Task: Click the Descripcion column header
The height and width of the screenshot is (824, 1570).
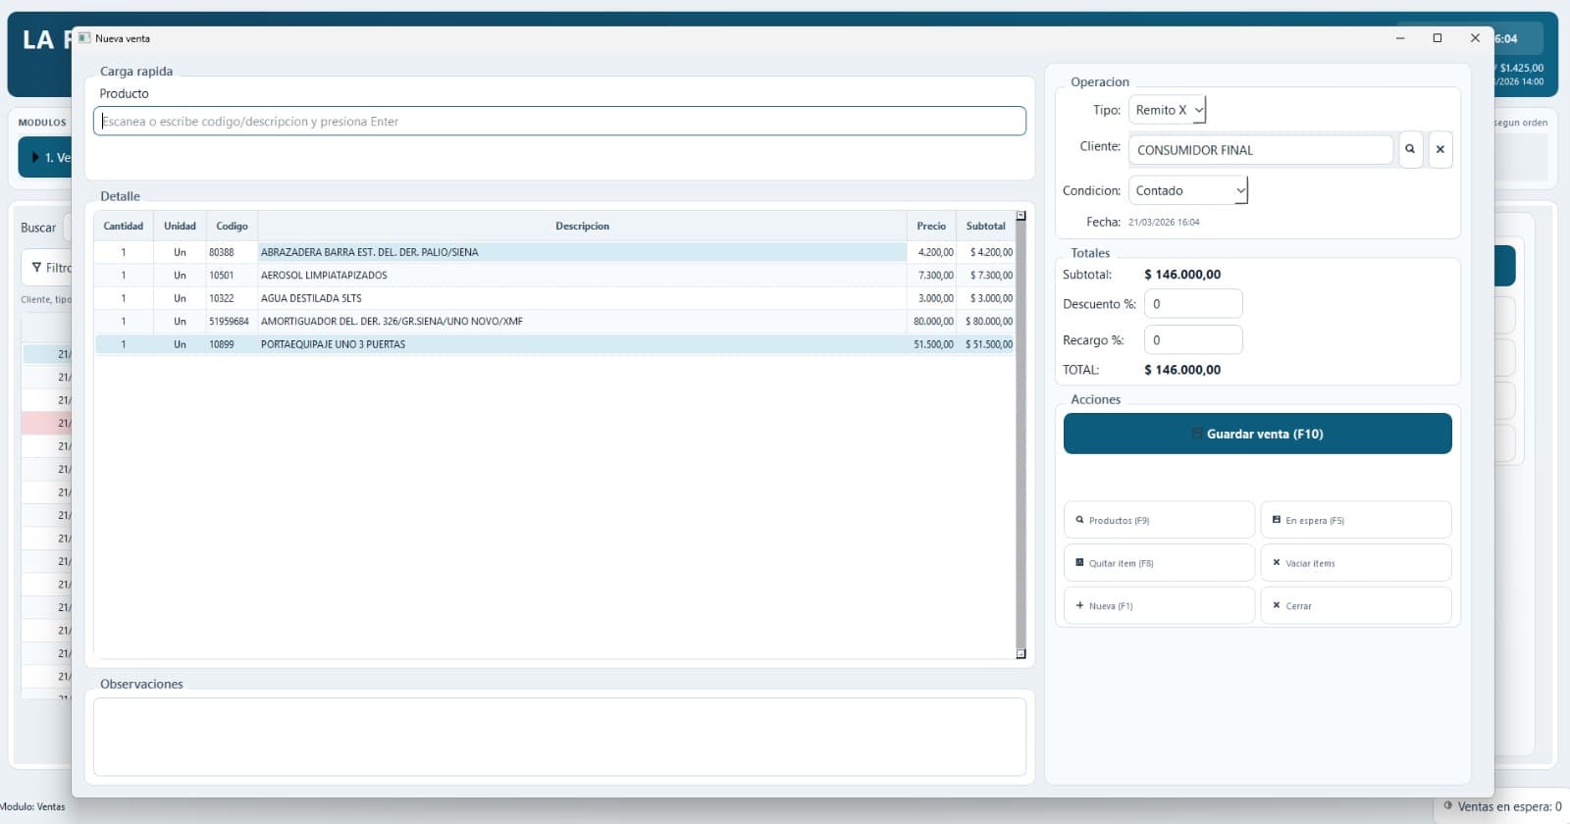Action: click(x=582, y=226)
